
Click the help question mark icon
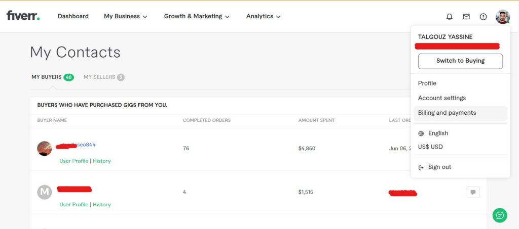point(483,17)
